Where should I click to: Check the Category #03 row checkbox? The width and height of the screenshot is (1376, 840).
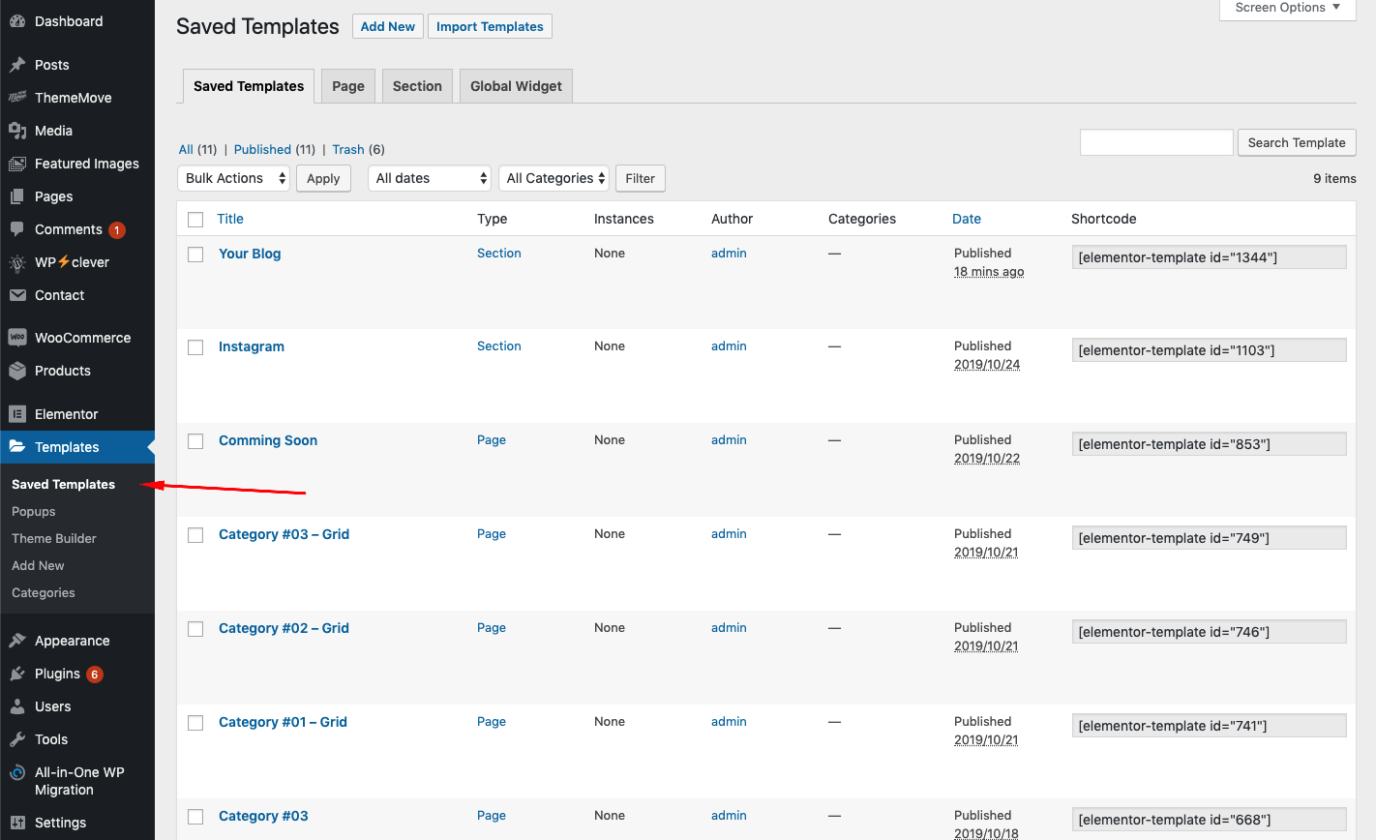coord(195,817)
